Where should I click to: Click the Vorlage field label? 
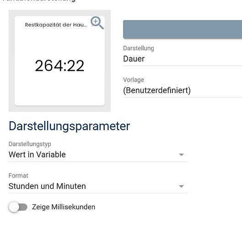(x=134, y=80)
